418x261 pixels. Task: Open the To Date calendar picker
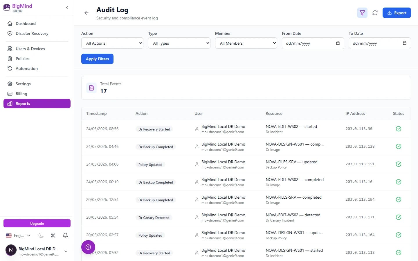tap(405, 43)
